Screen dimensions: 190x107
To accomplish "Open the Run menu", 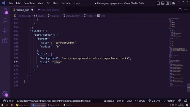I will pos(56,3).
